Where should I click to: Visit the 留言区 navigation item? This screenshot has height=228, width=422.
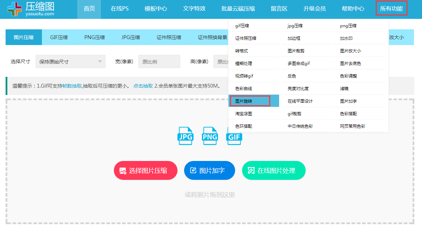(x=279, y=9)
